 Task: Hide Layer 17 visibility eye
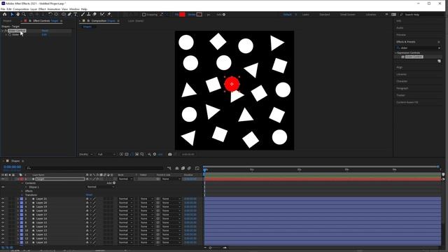[x=3, y=215]
